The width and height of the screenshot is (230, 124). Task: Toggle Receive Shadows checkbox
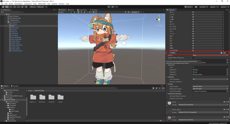click(x=193, y=82)
